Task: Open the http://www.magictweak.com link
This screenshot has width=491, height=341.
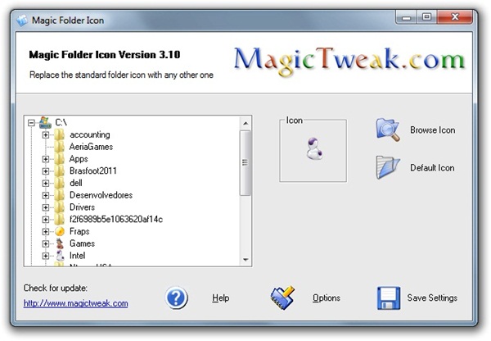Action: coord(75,303)
